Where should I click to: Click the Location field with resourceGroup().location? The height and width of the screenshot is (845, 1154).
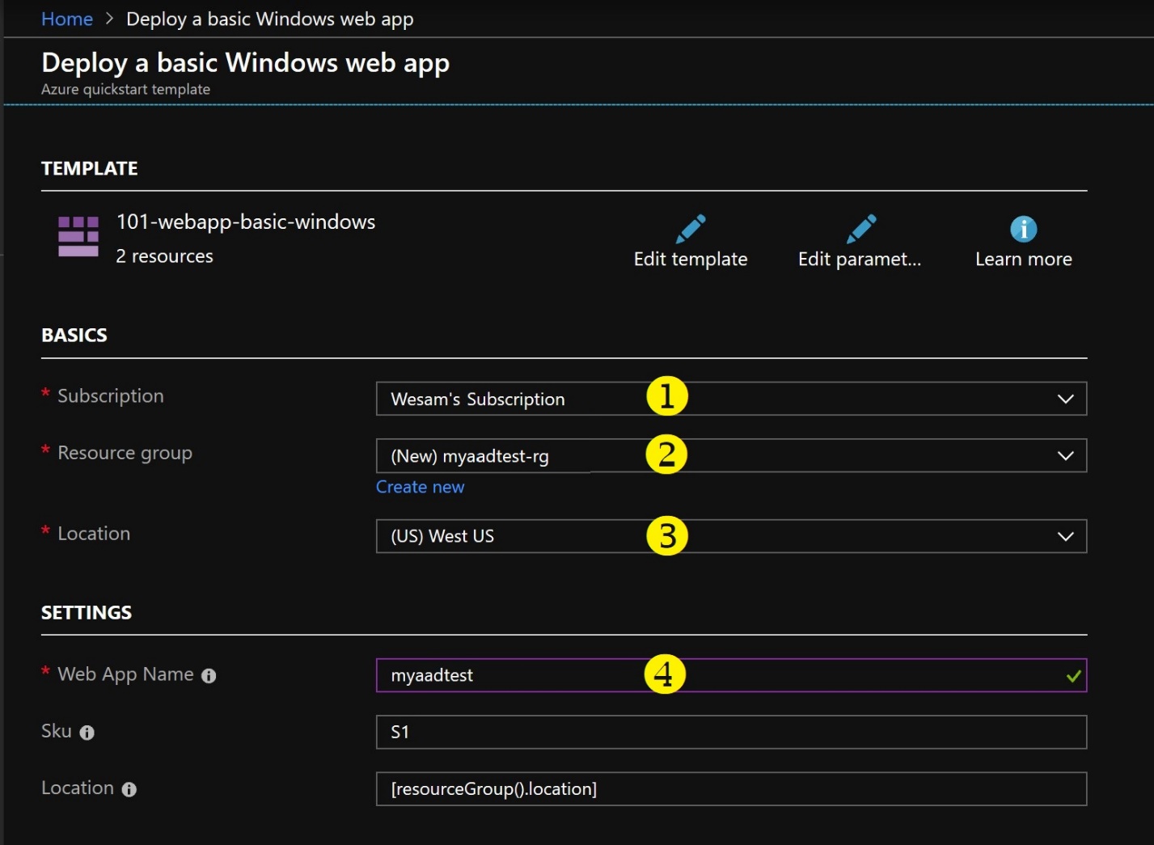click(x=731, y=788)
